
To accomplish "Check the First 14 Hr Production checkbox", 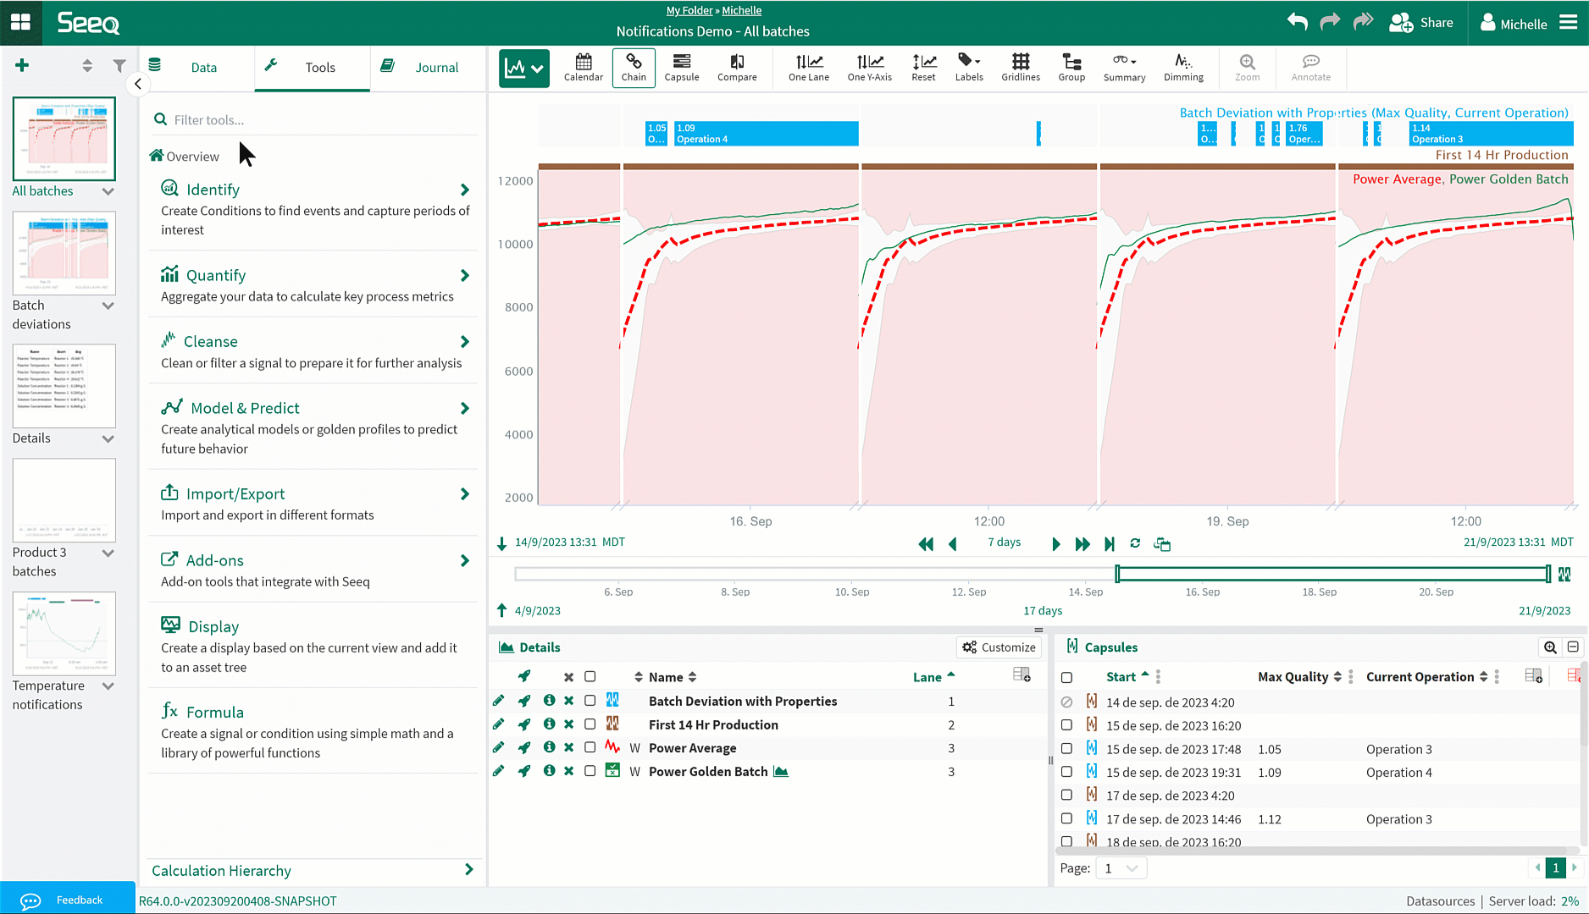I will [x=590, y=724].
